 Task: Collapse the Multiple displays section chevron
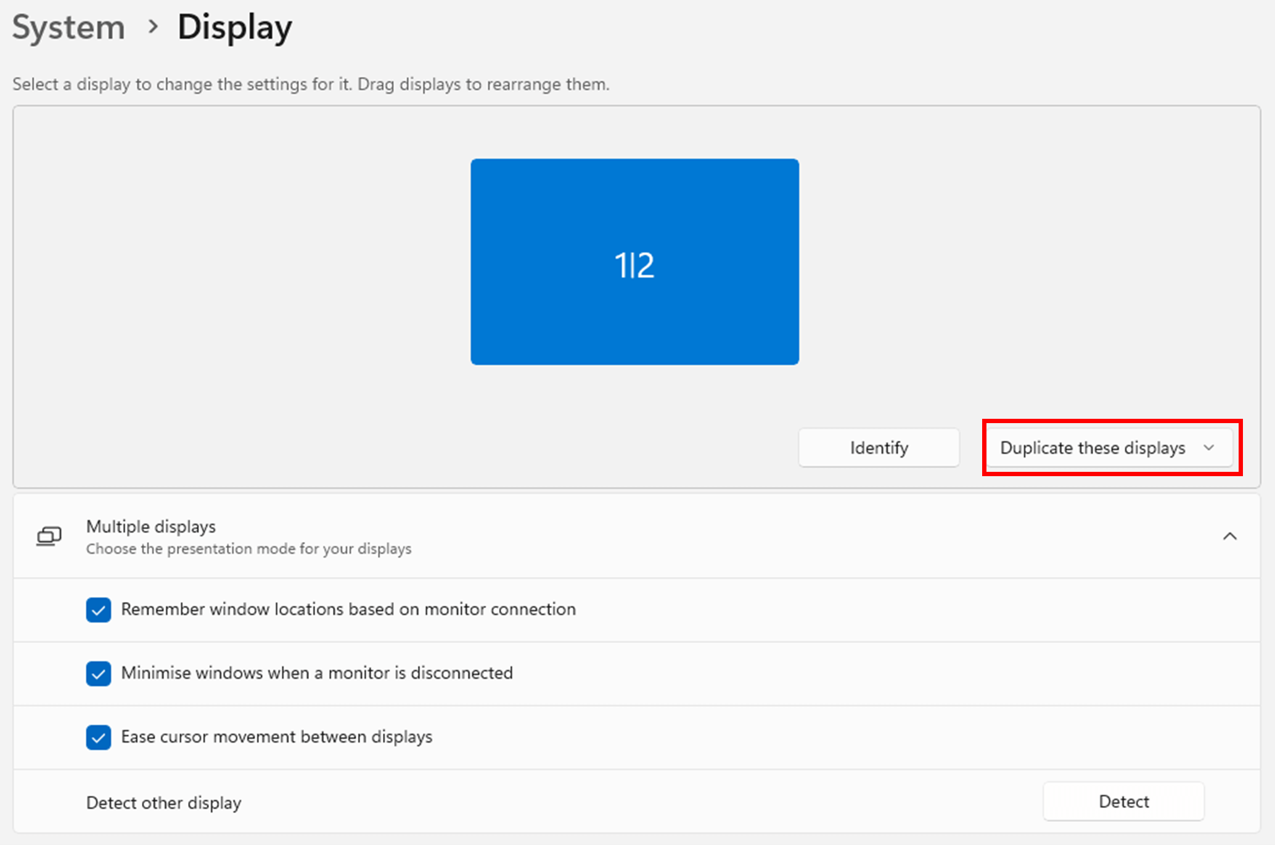click(1229, 536)
